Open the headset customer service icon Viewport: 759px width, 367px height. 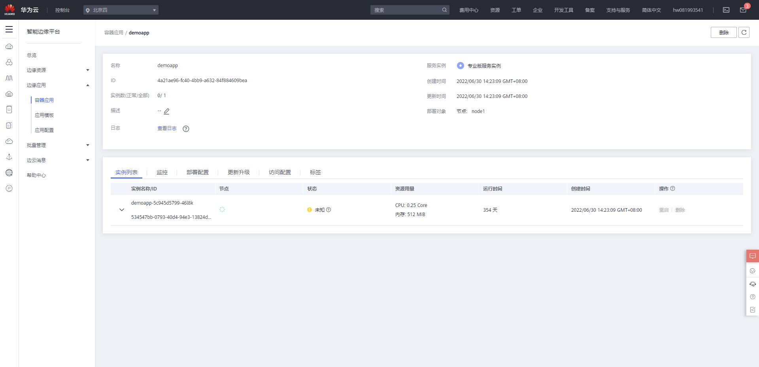753,284
